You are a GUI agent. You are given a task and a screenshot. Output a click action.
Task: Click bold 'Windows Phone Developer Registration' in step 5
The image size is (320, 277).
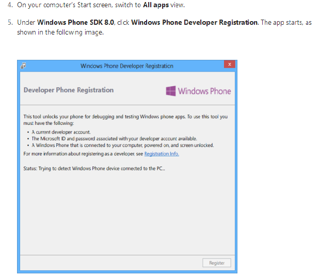coord(195,22)
